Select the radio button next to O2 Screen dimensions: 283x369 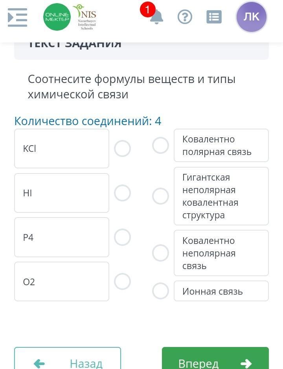(x=122, y=282)
